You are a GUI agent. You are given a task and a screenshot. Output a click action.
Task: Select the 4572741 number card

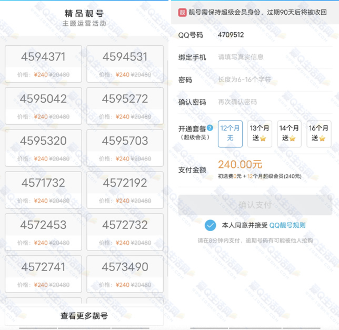(x=43, y=274)
